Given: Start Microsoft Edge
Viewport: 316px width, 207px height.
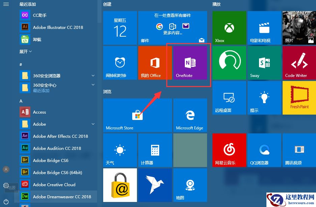Looking at the screenshot, I should 190,115.
